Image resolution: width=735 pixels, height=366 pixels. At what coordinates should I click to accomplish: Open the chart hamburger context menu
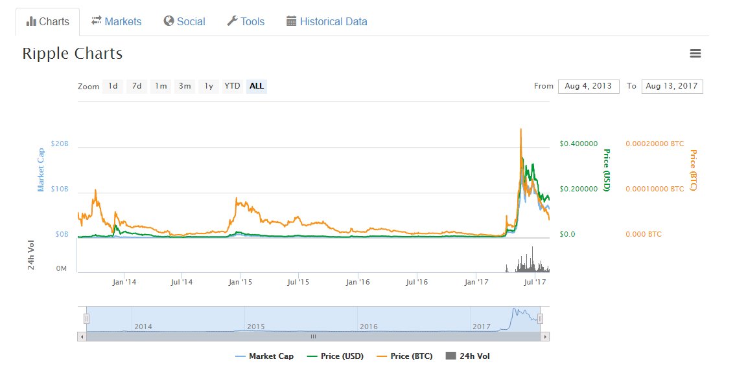click(x=695, y=54)
